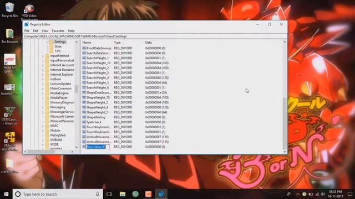Select the SearchWeight_6 value
The height and width of the screenshot is (199, 355).
tap(98, 87)
